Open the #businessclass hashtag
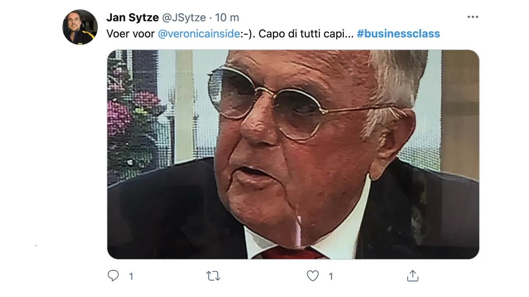This screenshot has width=529, height=297. [398, 34]
